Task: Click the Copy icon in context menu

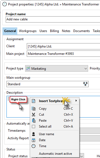Action: click(34, 109)
